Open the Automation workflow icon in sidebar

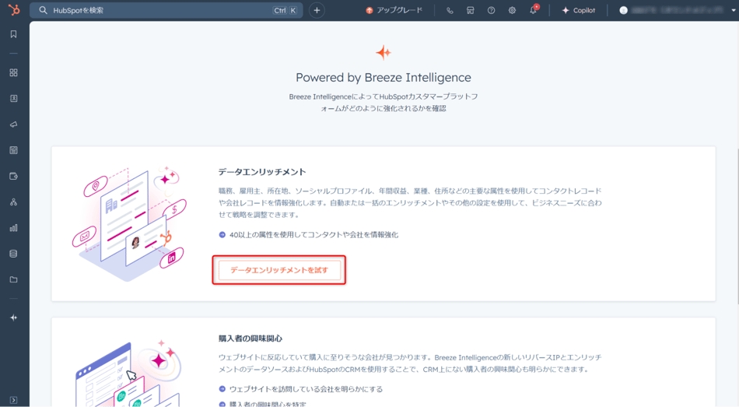(x=14, y=202)
